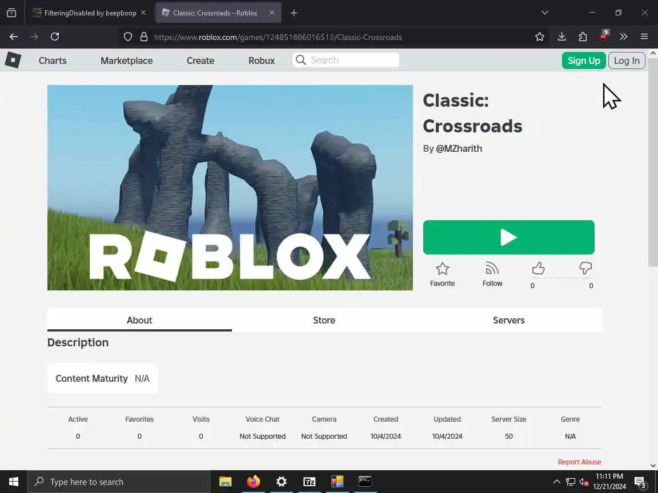Open the Firefox downloads icon
The height and width of the screenshot is (493, 658).
pos(561,37)
